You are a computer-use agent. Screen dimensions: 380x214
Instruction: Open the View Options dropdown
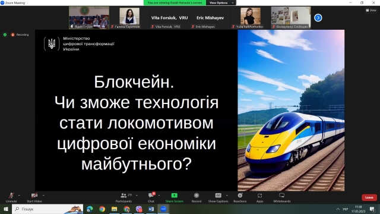click(x=221, y=2)
